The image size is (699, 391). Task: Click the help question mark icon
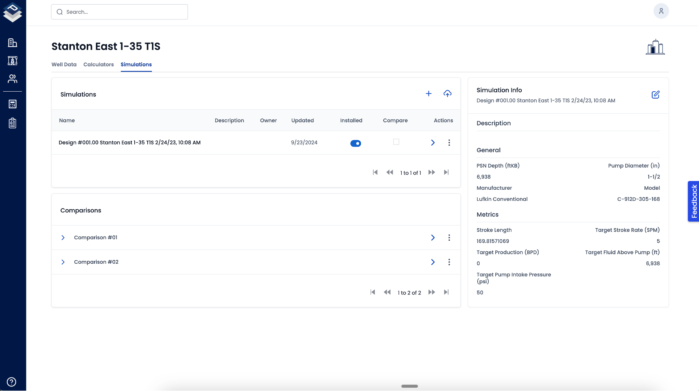[11, 382]
